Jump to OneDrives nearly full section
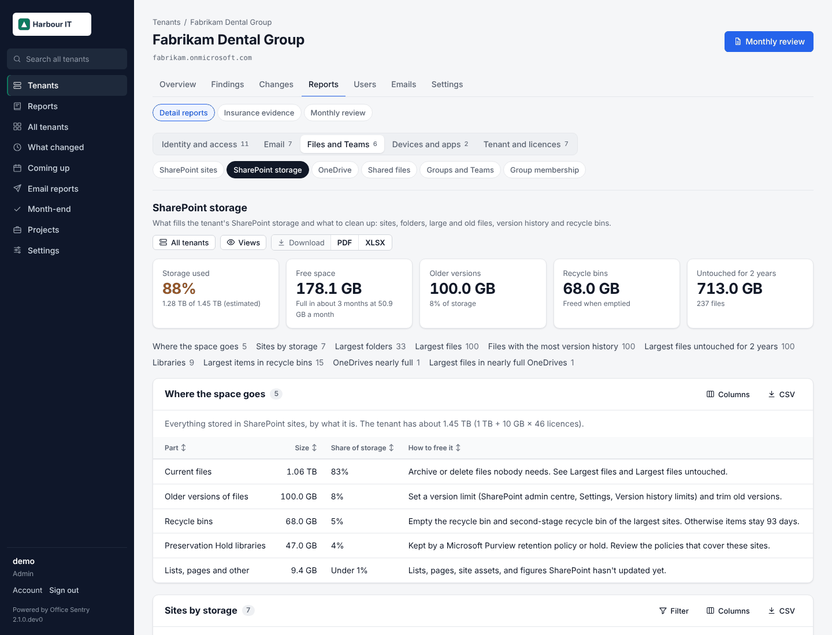832x635 pixels. [377, 363]
